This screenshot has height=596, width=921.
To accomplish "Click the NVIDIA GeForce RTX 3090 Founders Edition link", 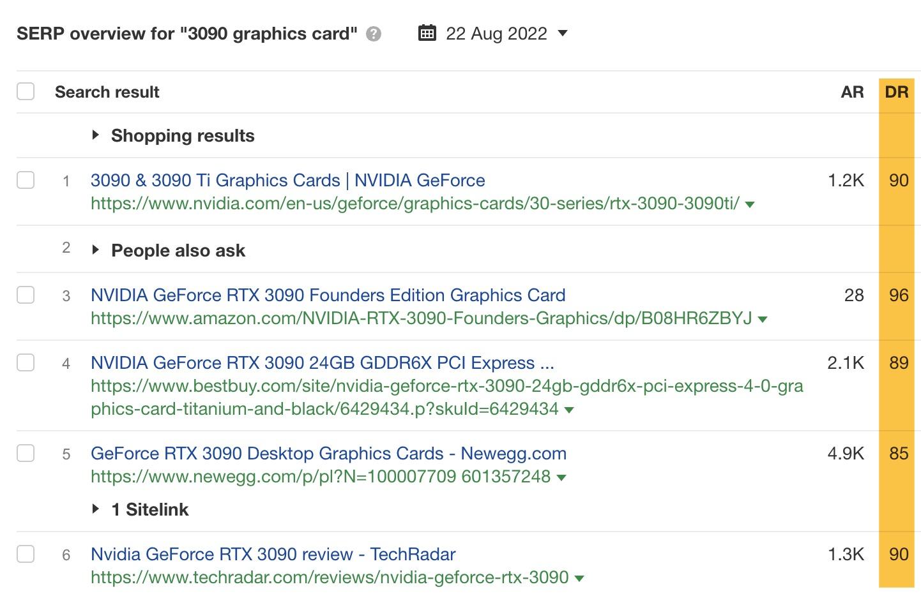I will click(x=328, y=295).
